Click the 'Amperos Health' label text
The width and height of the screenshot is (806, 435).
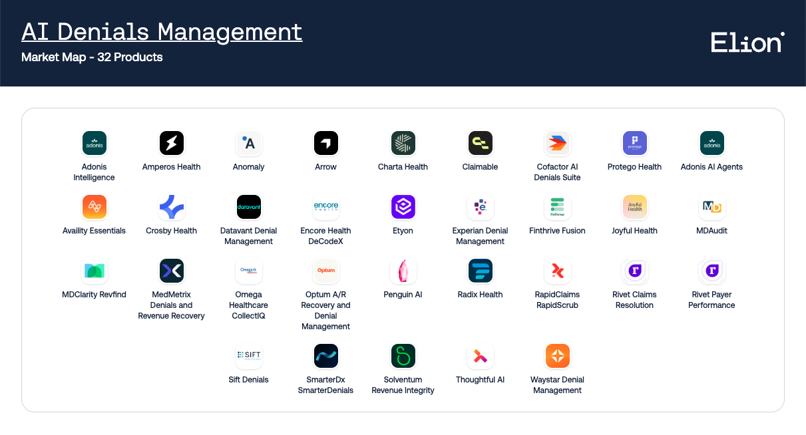point(171,167)
